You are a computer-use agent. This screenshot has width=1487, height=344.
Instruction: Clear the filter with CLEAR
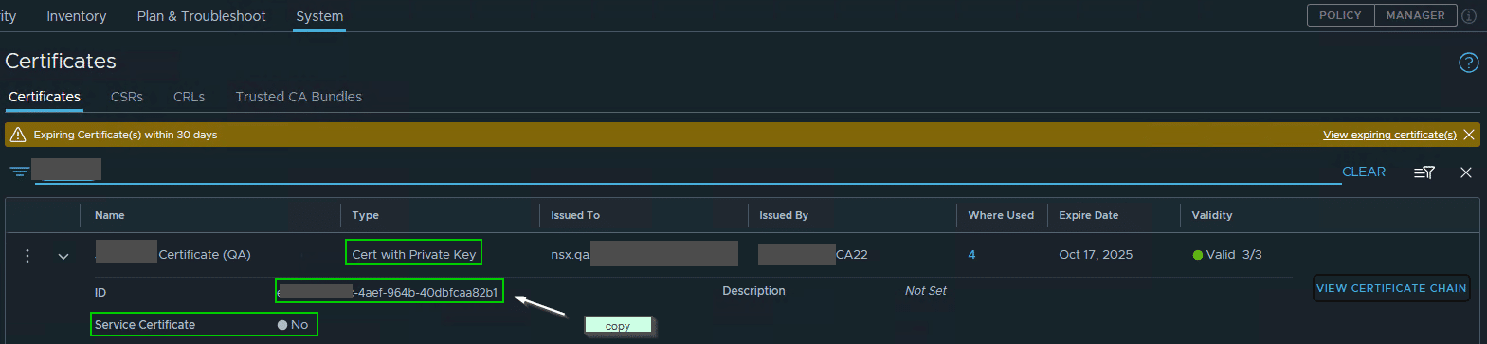pos(1364,172)
